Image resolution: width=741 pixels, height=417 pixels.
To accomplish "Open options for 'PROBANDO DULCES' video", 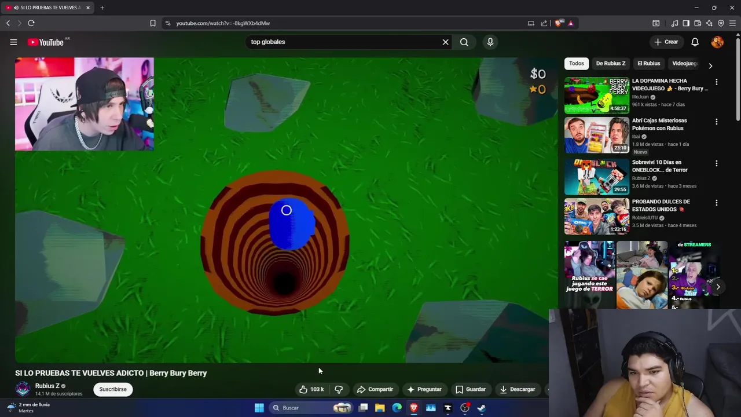I will click(x=717, y=203).
